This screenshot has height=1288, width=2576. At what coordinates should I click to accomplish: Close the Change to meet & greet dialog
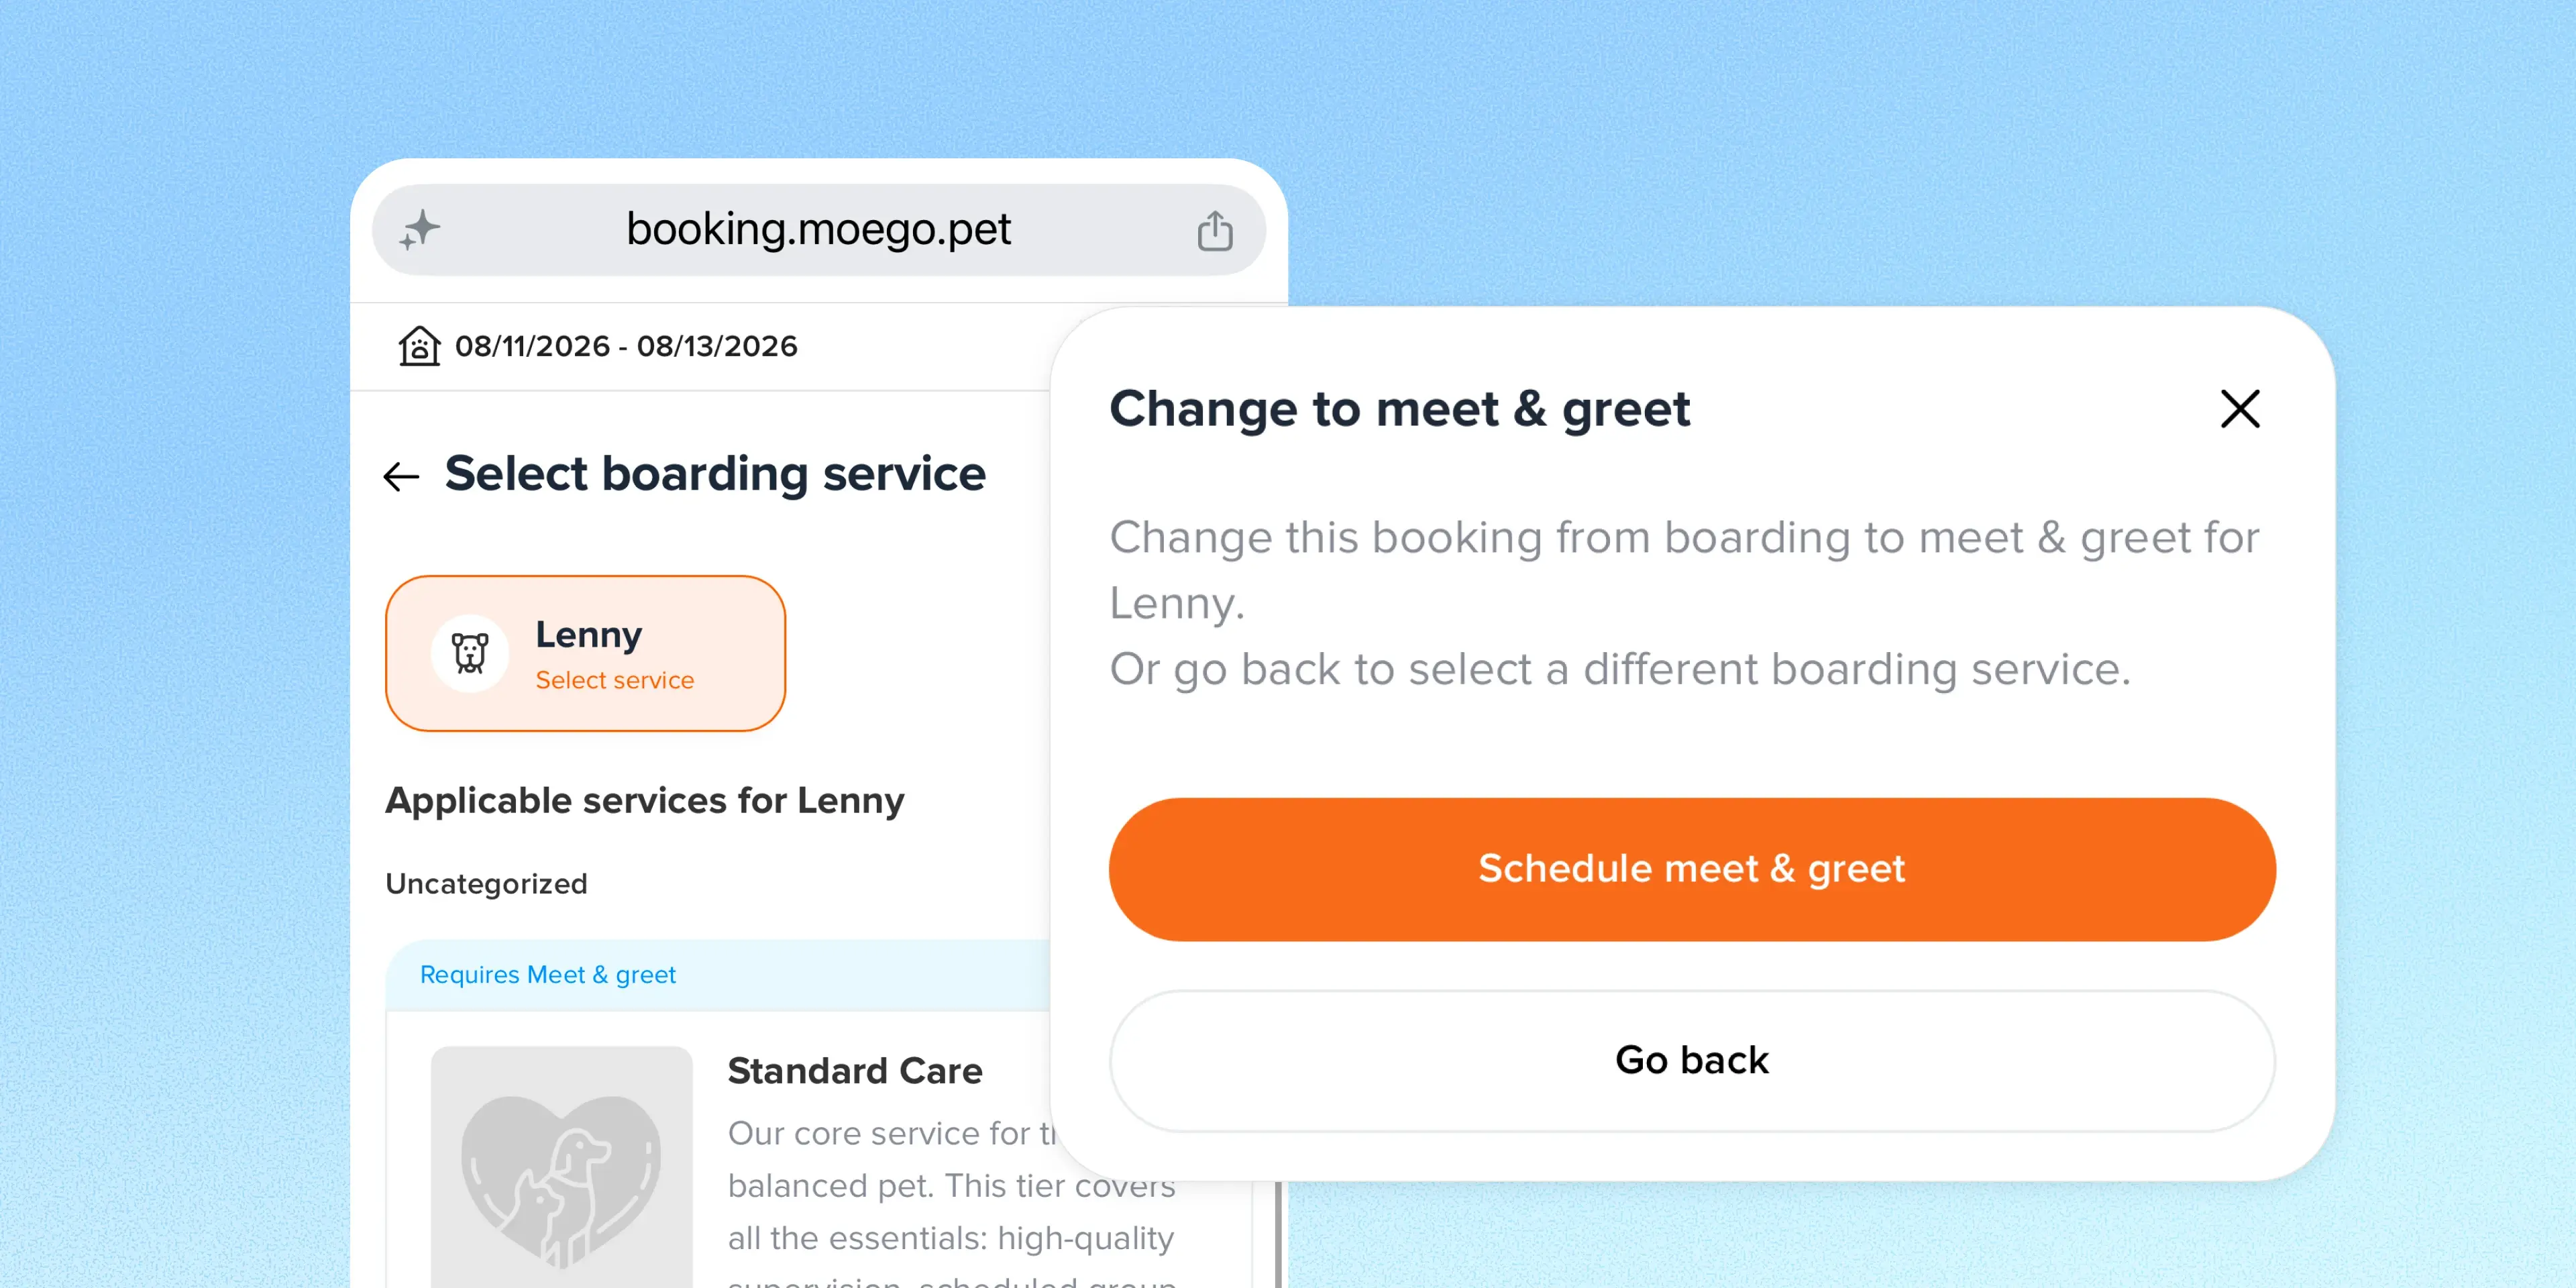(2239, 409)
